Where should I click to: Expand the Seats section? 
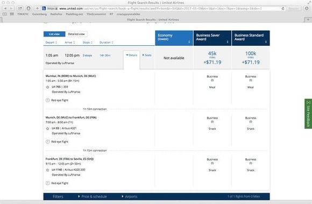coord(147,55)
